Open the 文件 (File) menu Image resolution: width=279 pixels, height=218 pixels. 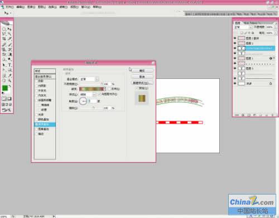pyautogui.click(x=9, y=7)
